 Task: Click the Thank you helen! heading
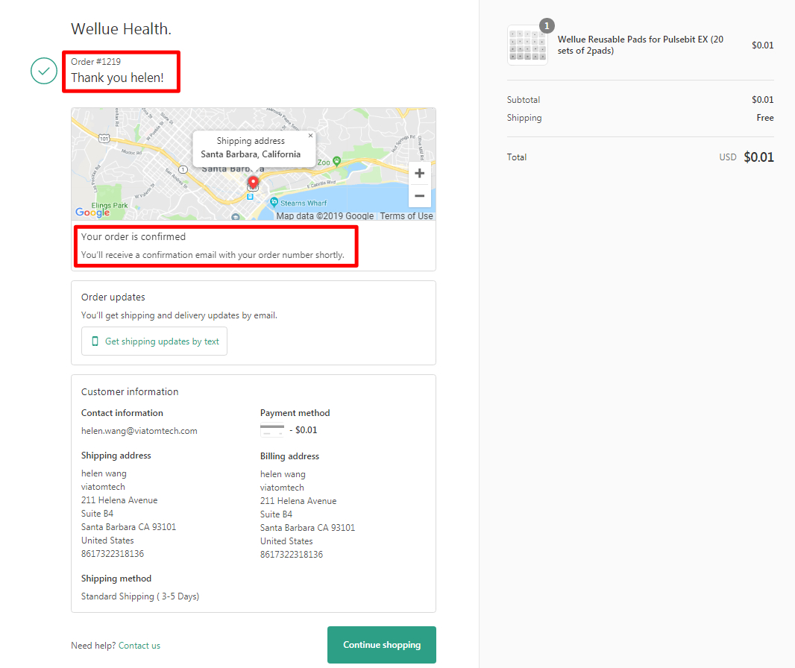click(x=117, y=78)
